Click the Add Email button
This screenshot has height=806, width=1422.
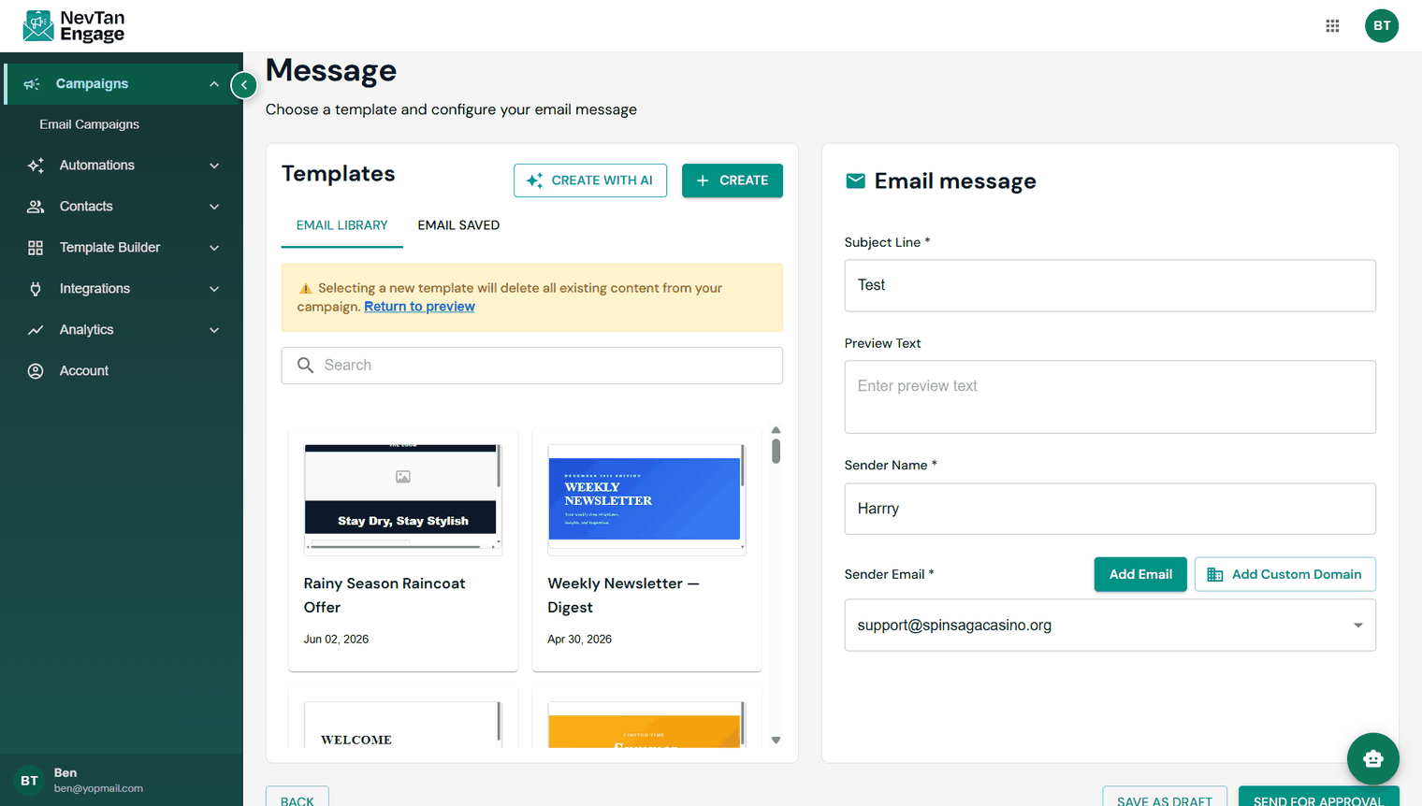click(x=1140, y=574)
